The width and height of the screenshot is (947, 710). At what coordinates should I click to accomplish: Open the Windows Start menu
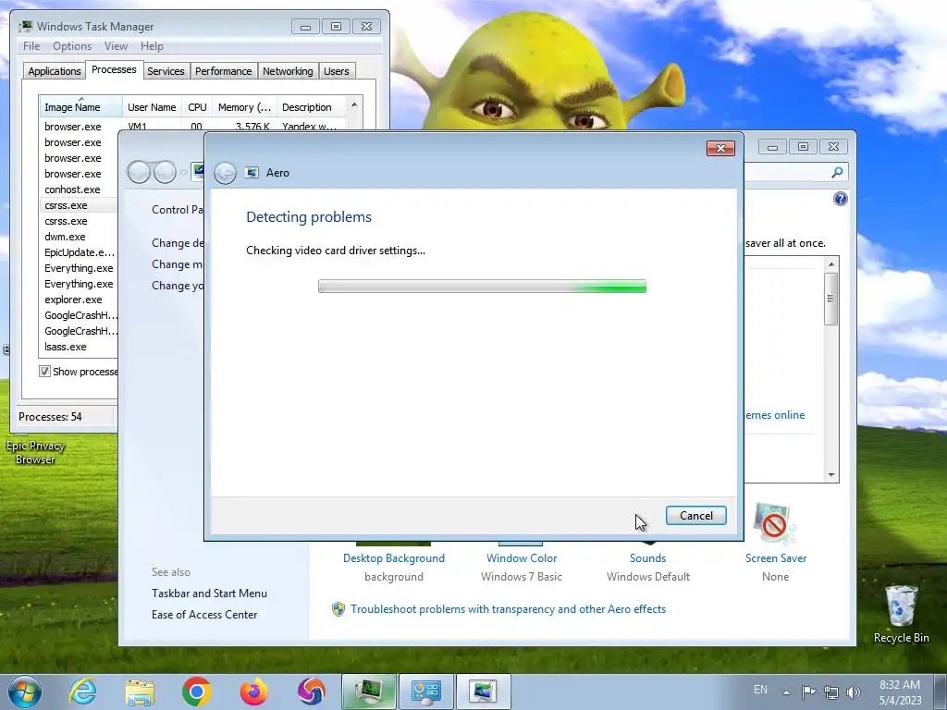tap(25, 692)
